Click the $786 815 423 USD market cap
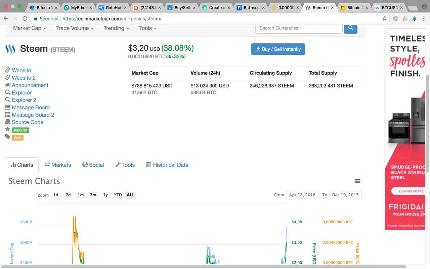 click(x=152, y=86)
